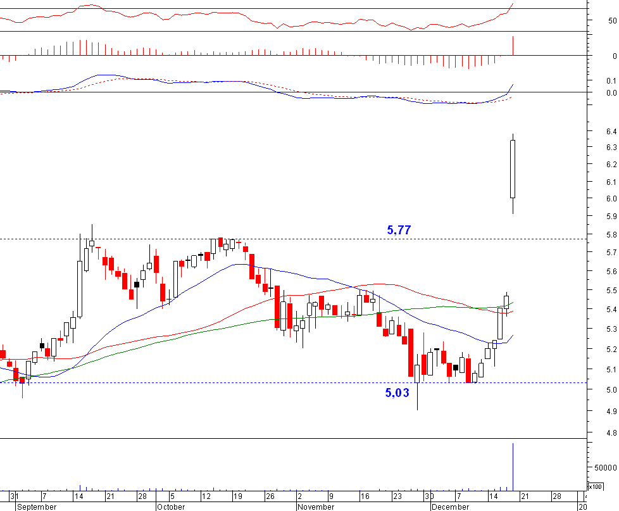619x511 pixels.
Task: Select the 6.3 price axis label
Action: [611, 148]
